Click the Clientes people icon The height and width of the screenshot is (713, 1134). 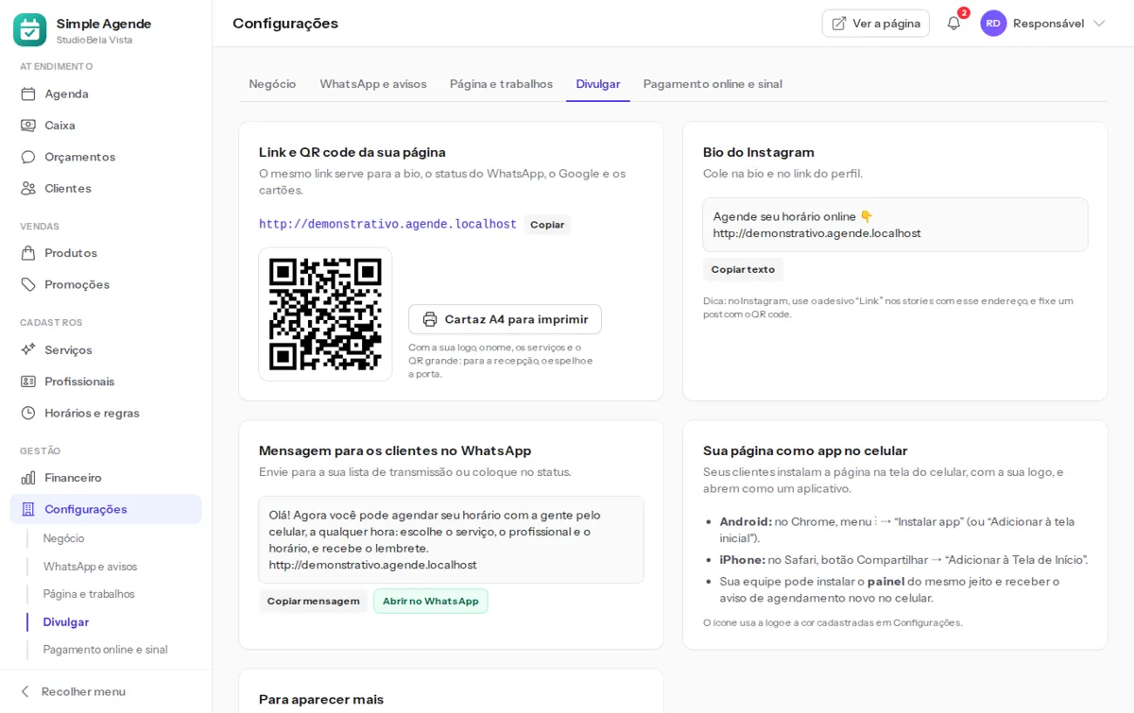point(28,188)
